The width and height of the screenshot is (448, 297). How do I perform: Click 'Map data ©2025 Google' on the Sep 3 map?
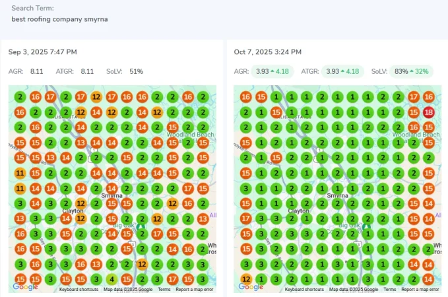click(x=128, y=289)
